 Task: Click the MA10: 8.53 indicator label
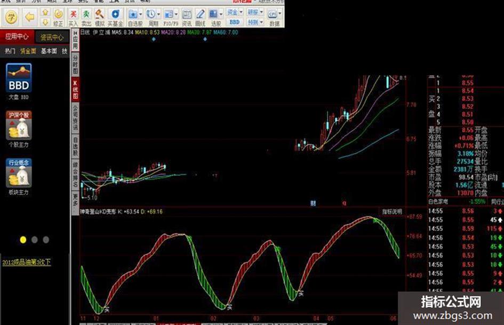coord(147,32)
